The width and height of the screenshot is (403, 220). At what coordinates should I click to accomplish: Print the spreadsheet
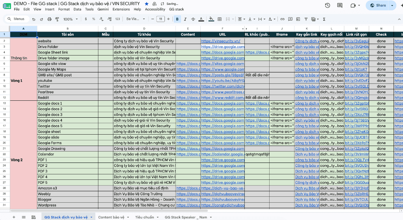click(49, 19)
